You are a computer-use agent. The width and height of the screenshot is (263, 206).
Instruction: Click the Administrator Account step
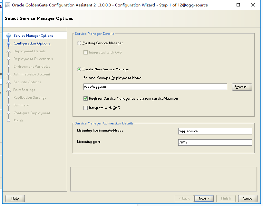[32, 74]
